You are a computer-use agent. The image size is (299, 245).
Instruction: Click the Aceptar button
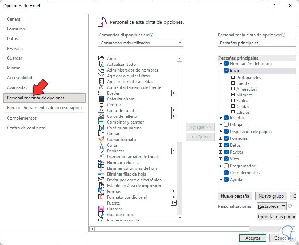coord(253,238)
